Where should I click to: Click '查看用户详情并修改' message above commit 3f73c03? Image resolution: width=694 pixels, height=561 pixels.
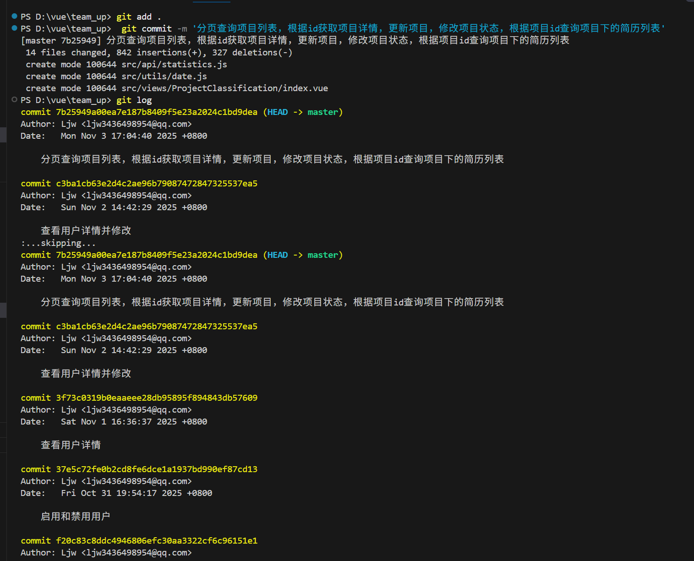click(86, 374)
